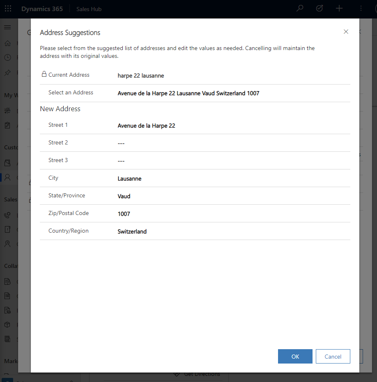This screenshot has width=377, height=382.
Task: Collapse the sidebar with hamburger menu
Action: 7,27
